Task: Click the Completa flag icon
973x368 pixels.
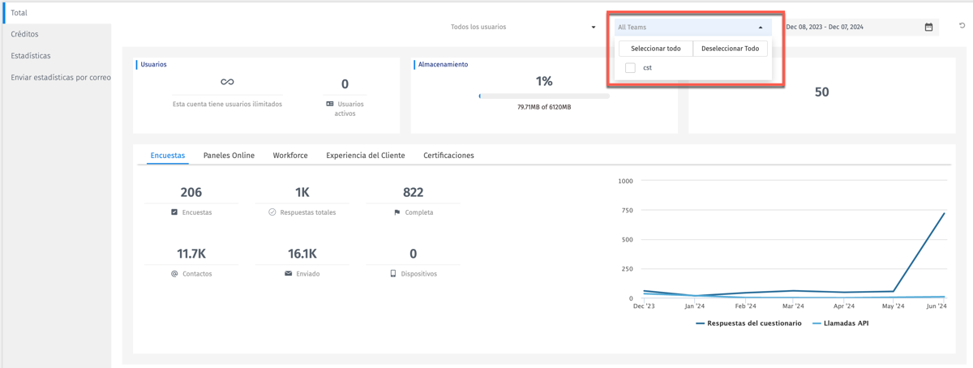Action: click(x=396, y=212)
